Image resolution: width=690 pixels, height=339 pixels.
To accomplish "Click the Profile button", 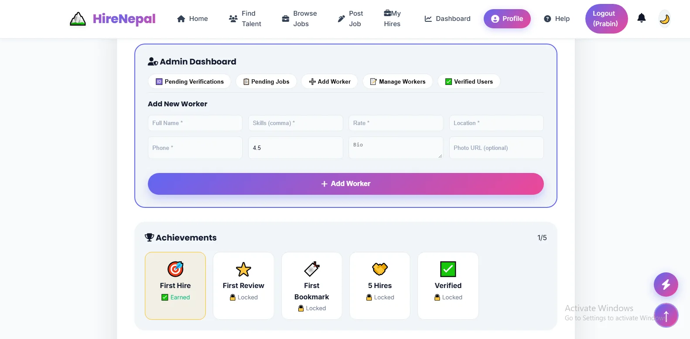I will tap(507, 19).
